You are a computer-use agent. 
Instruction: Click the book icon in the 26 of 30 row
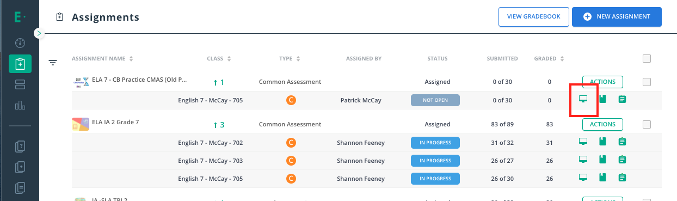click(602, 178)
